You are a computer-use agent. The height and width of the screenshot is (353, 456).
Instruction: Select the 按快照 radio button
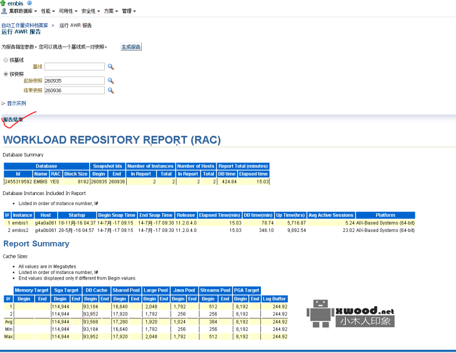(6, 74)
